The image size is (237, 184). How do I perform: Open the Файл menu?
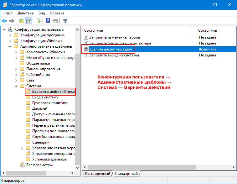[8, 13]
